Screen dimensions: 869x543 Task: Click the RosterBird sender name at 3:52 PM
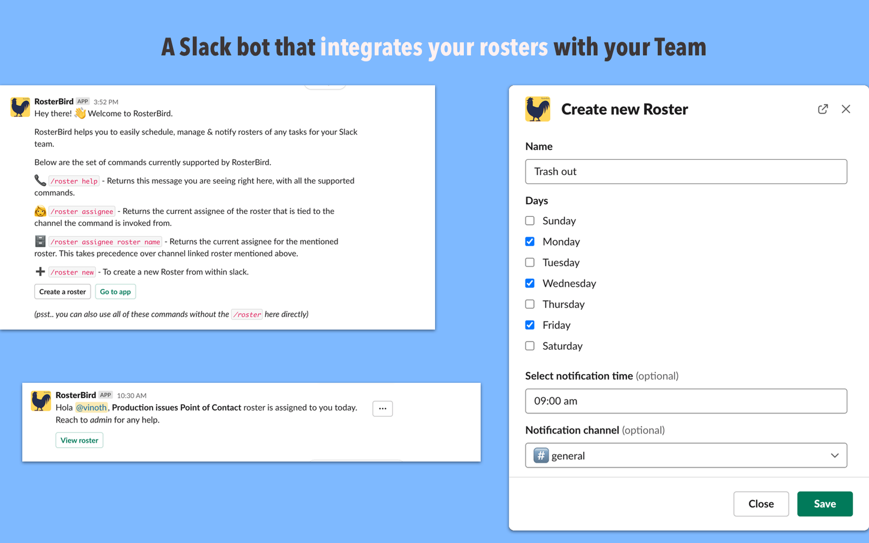tap(54, 101)
